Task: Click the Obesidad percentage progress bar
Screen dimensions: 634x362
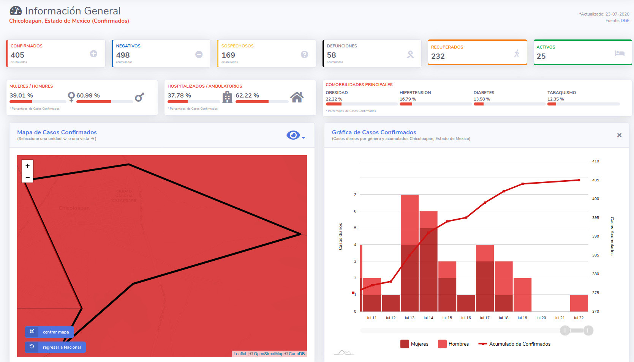Action: coord(362,104)
